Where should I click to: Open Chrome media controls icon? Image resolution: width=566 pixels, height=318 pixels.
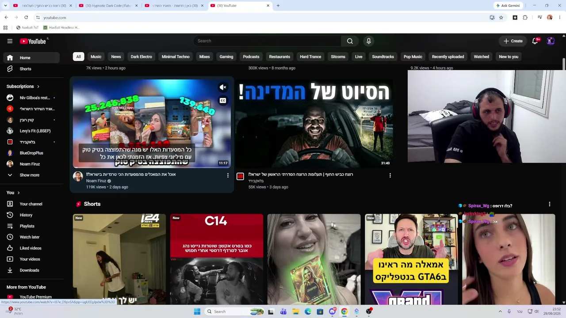[x=539, y=18]
